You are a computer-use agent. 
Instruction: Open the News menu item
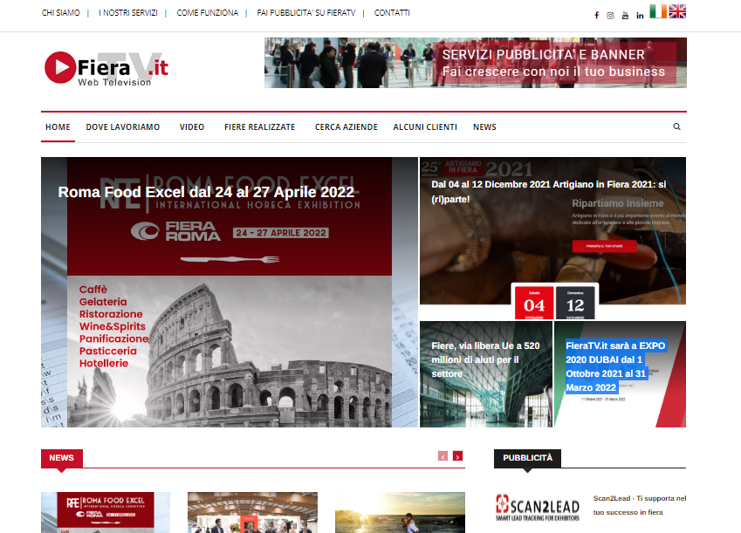pyautogui.click(x=485, y=127)
